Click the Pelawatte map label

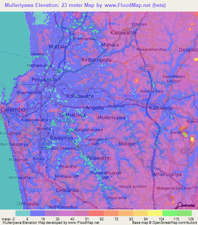tap(98, 158)
